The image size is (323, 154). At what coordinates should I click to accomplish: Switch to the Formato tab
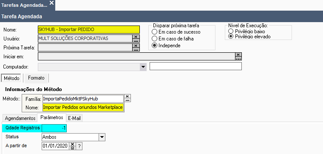click(36, 78)
